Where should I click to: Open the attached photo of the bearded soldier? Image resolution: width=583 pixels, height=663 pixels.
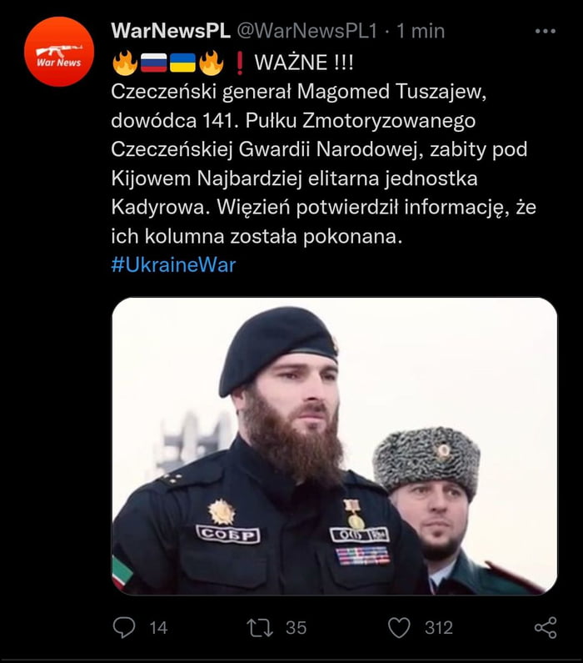[x=334, y=446]
